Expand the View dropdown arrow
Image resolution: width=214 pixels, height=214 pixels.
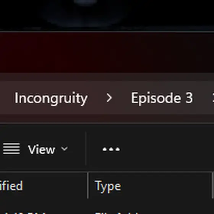(65, 149)
